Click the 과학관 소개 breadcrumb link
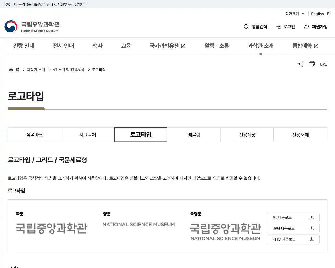The width and height of the screenshot is (335, 268). click(x=36, y=70)
